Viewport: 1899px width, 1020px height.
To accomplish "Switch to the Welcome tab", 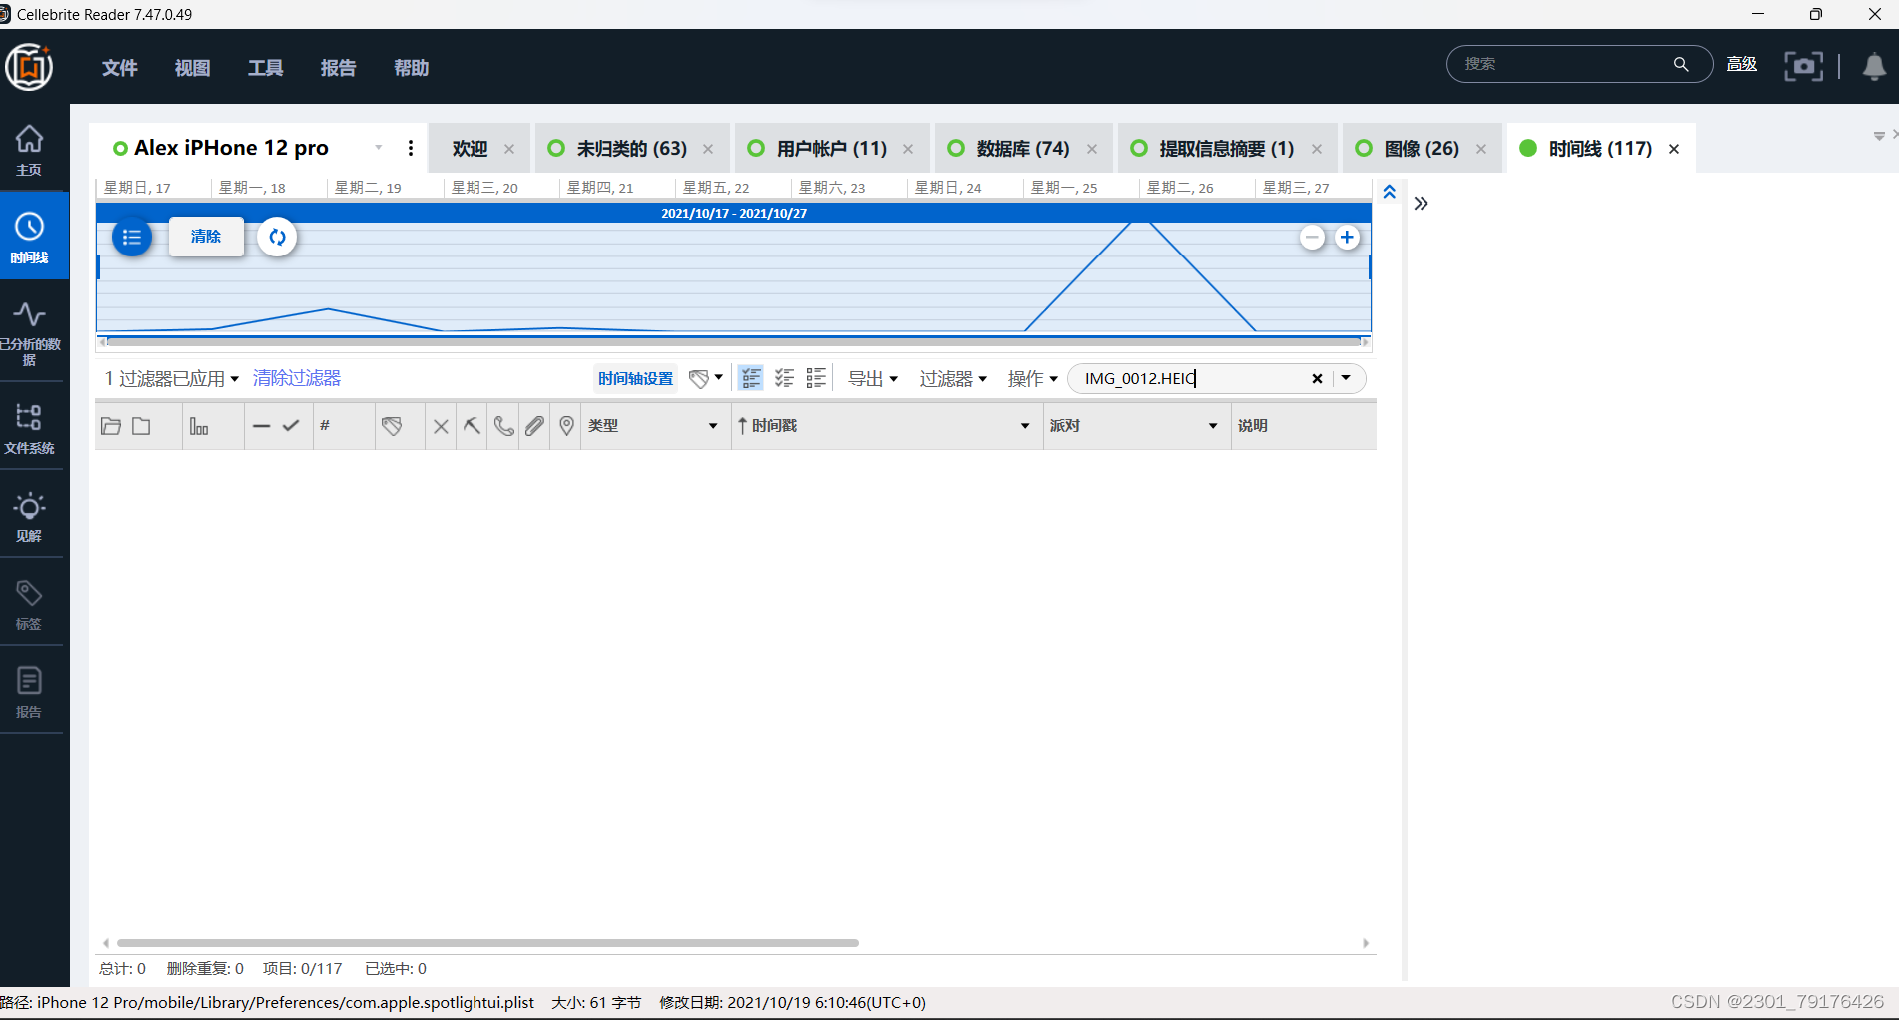I will [x=470, y=149].
